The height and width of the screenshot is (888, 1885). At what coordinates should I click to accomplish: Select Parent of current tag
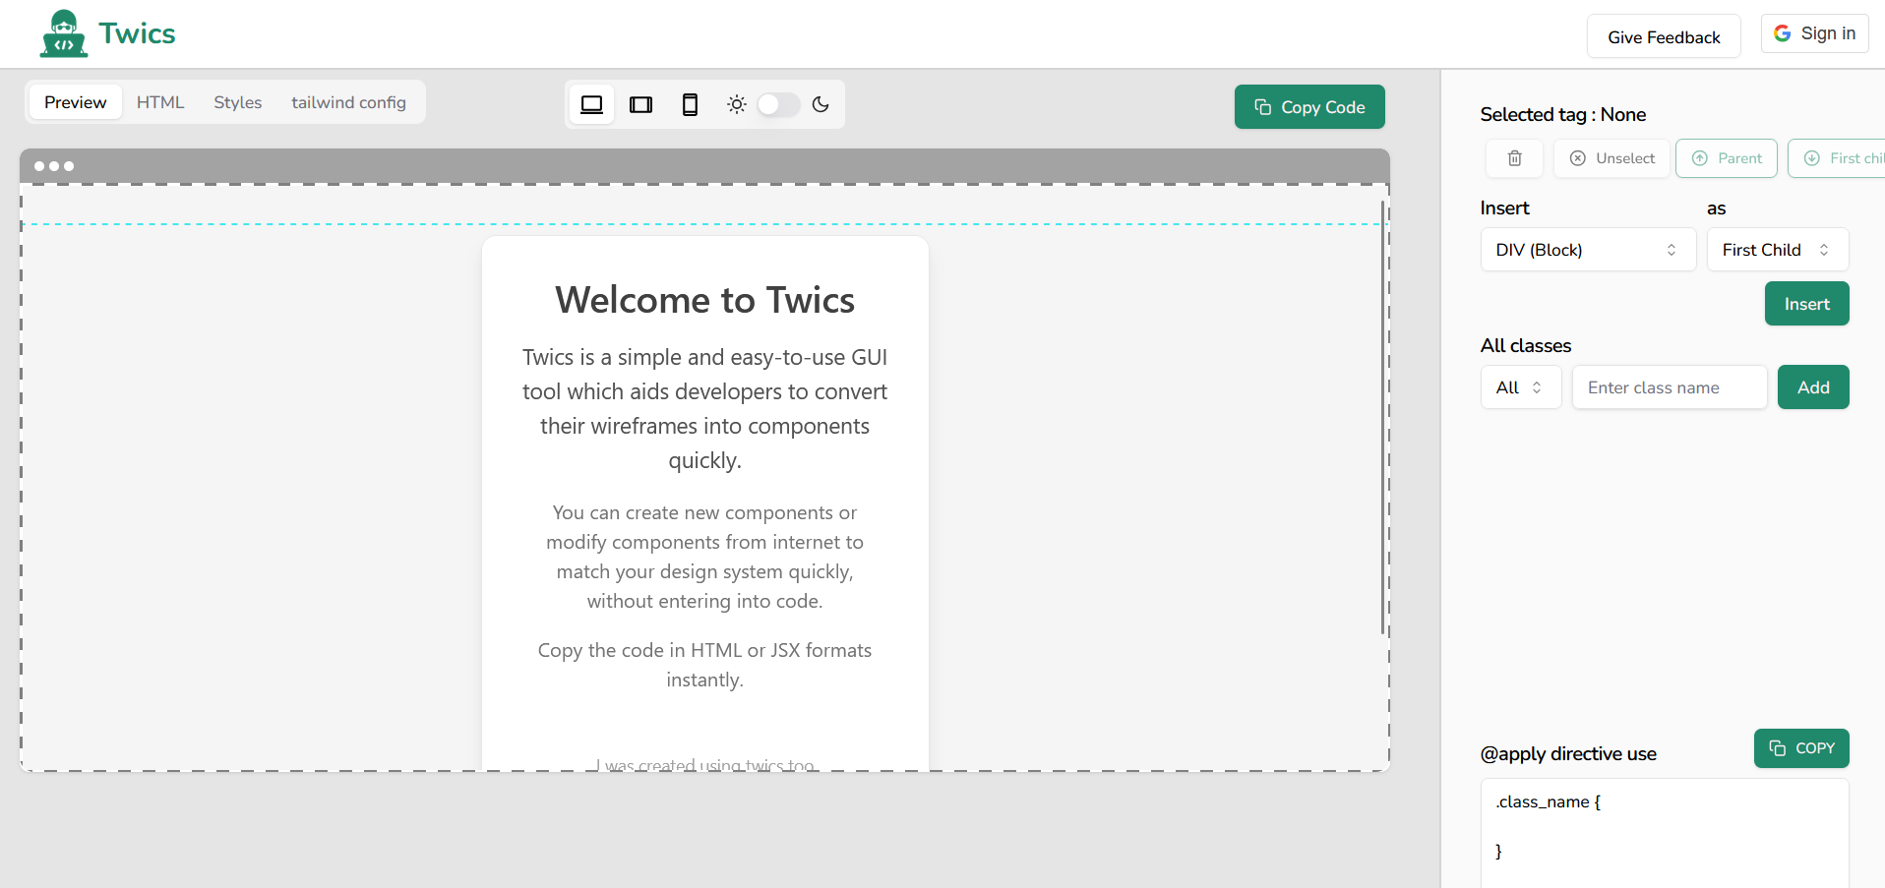pyautogui.click(x=1726, y=158)
